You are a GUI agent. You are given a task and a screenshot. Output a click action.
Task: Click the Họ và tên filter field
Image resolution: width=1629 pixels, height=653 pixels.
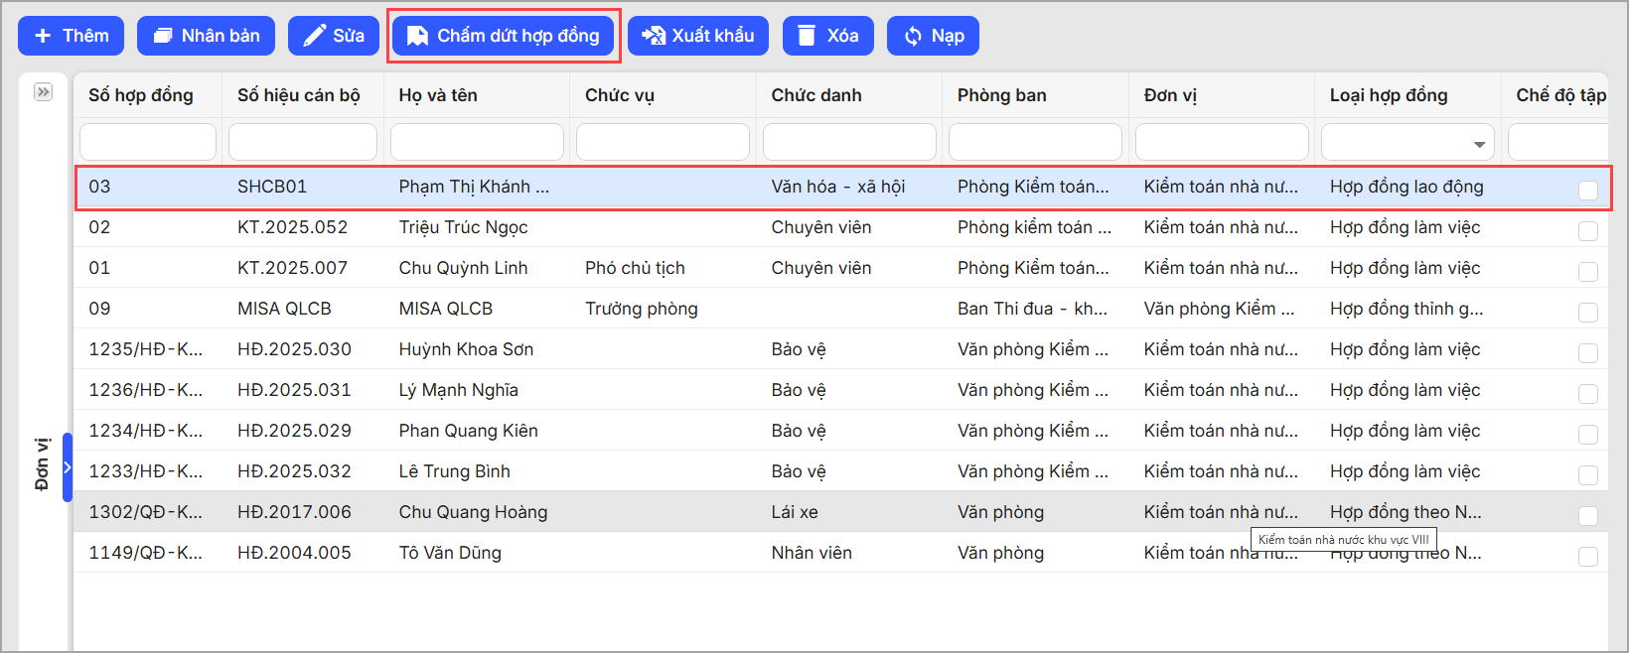pos(477,142)
